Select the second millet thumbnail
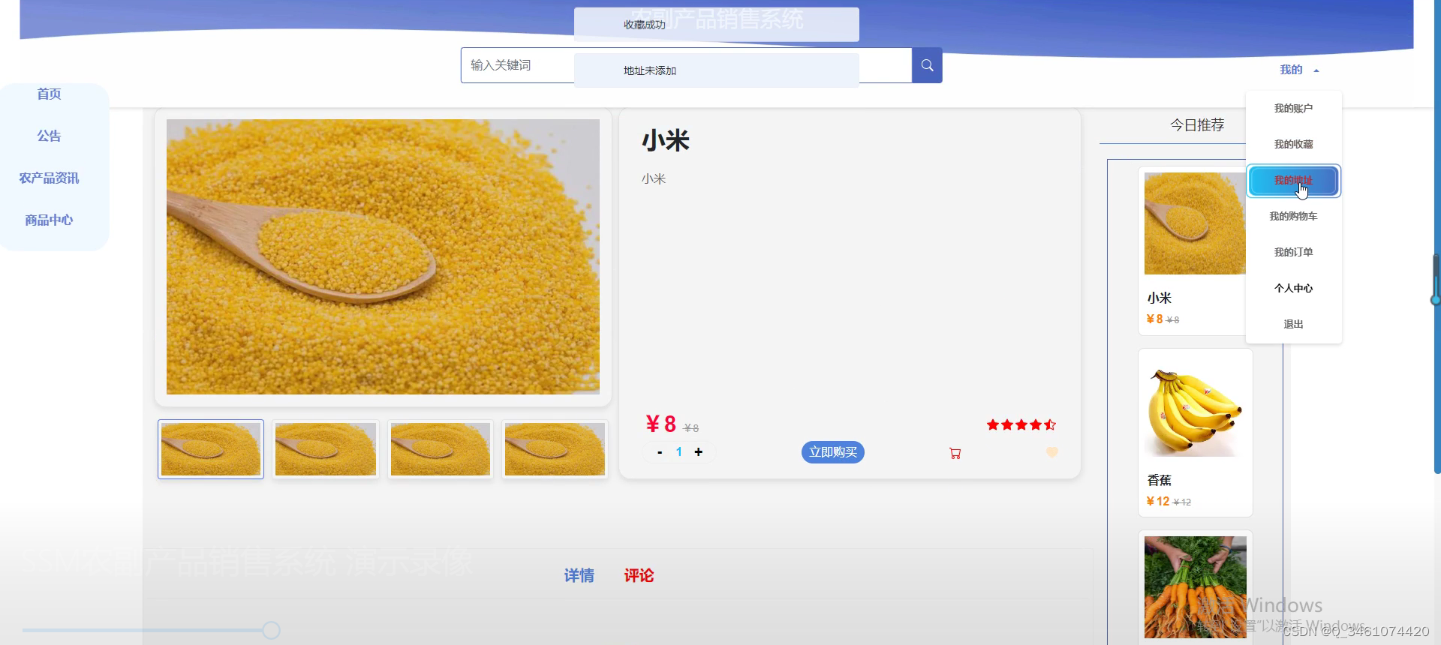The height and width of the screenshot is (645, 1441). (x=326, y=449)
